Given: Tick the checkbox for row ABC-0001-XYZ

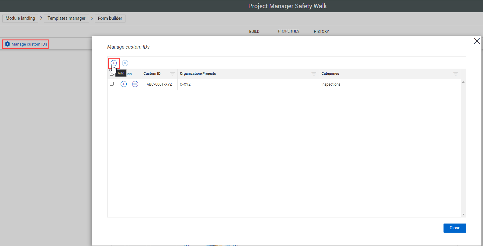Looking at the screenshot, I should point(112,84).
